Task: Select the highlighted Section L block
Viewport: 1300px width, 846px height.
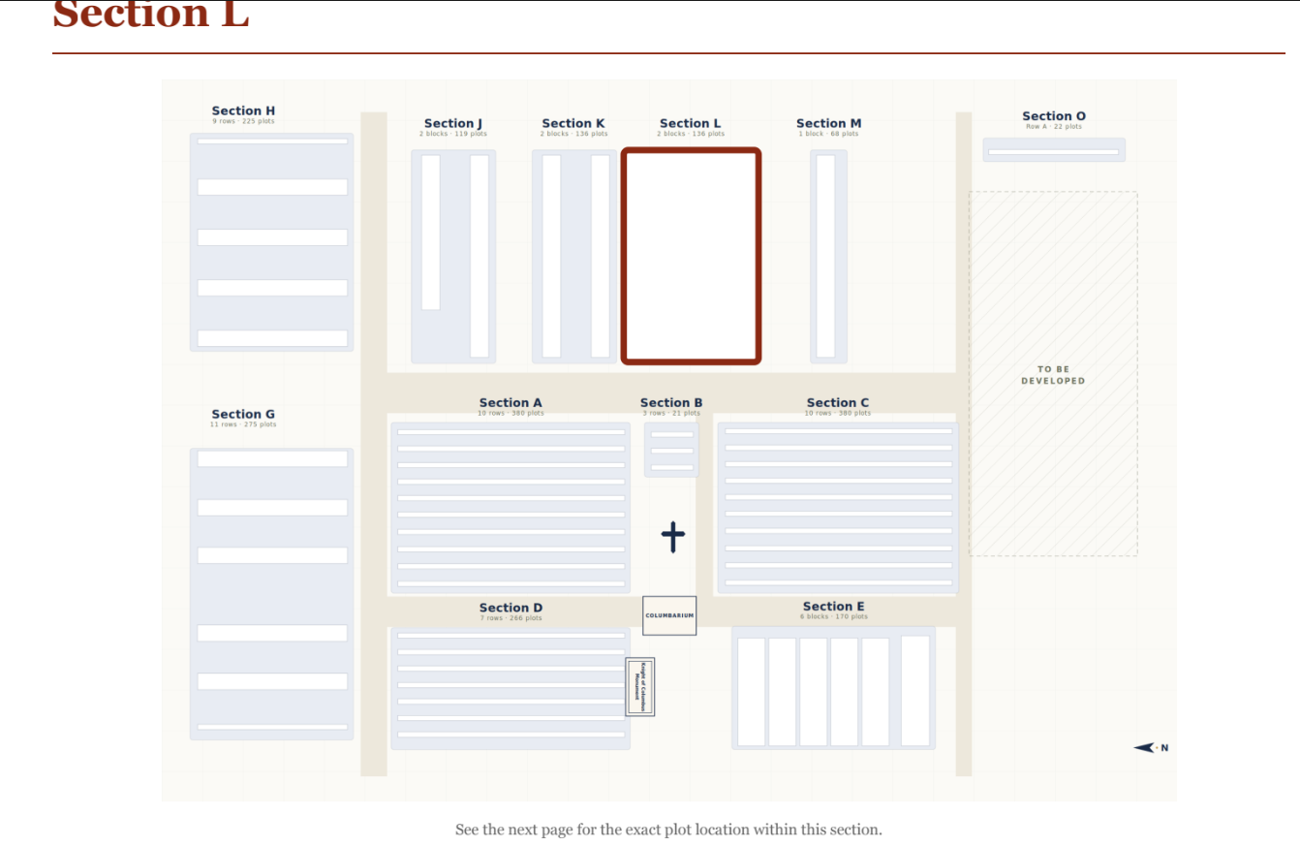Action: 691,256
